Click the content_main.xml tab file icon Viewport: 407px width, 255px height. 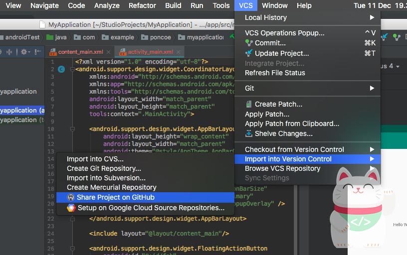53,52
